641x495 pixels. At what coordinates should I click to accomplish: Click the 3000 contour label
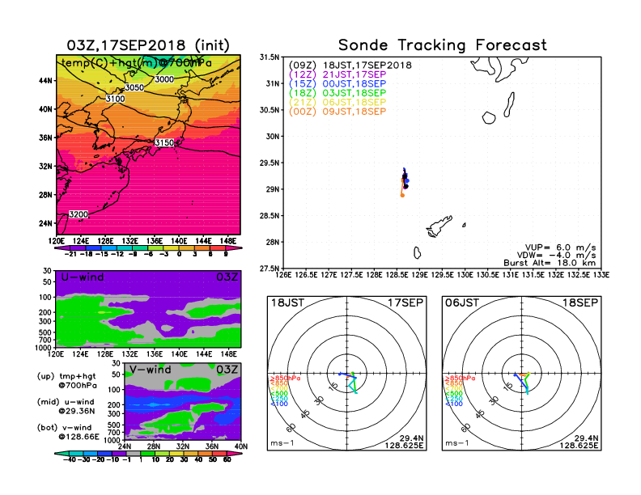pyautogui.click(x=164, y=79)
